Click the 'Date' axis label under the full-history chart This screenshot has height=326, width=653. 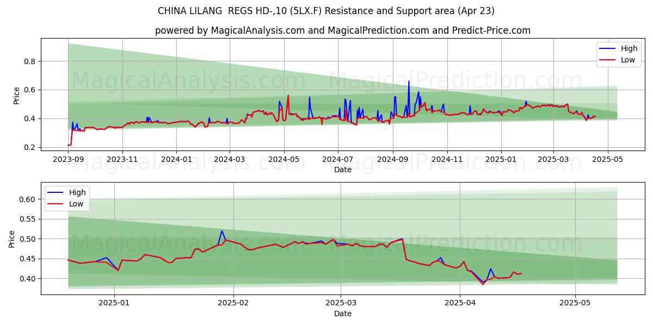coord(343,170)
